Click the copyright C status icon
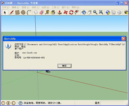 [x=13, y=103]
